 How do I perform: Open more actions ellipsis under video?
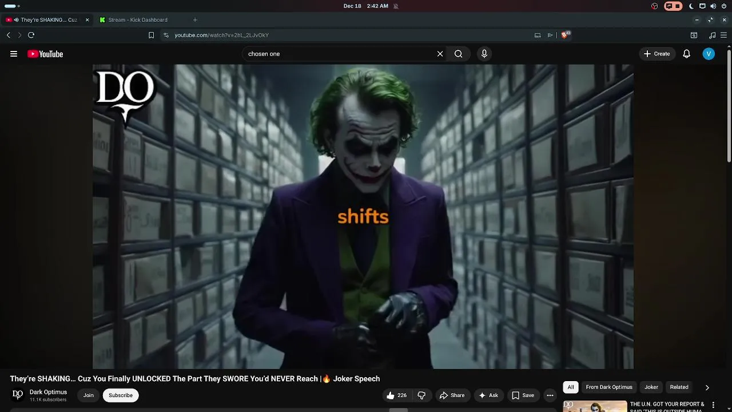point(550,395)
